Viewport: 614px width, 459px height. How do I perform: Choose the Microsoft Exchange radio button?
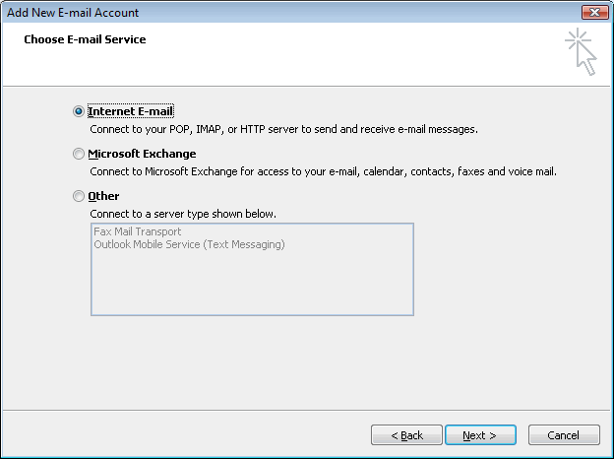coord(79,155)
